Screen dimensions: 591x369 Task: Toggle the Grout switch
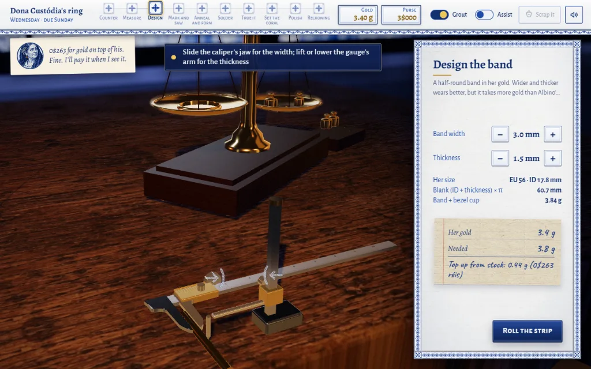pos(439,14)
